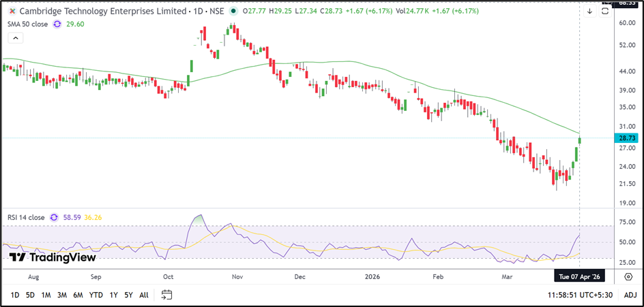This screenshot has height=307, width=644.
Task: Click the Cambridge Technology symbol logo
Action: 12,12
